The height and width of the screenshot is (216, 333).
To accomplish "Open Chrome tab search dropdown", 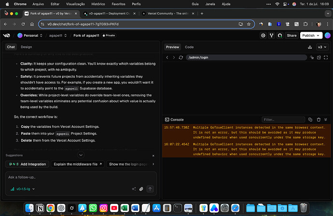I will 328,13.
